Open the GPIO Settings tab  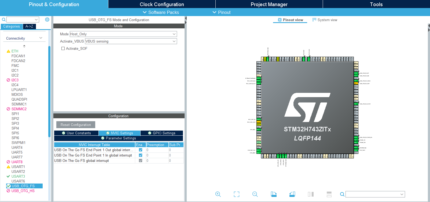tap(162, 133)
